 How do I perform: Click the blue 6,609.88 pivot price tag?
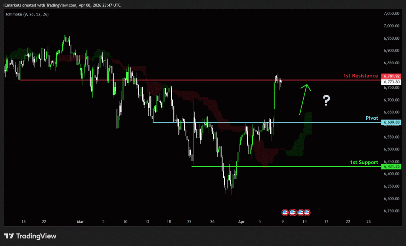[x=391, y=123]
